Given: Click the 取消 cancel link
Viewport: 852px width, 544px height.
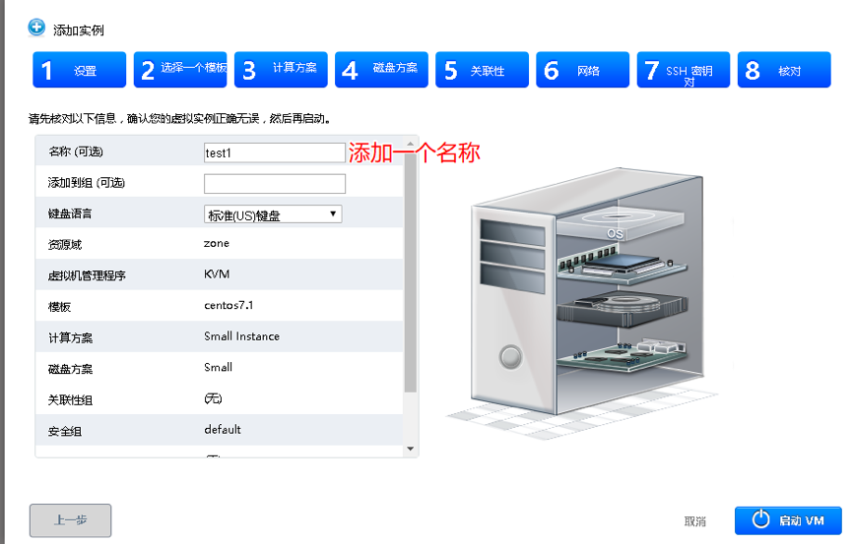Looking at the screenshot, I should click(x=695, y=521).
